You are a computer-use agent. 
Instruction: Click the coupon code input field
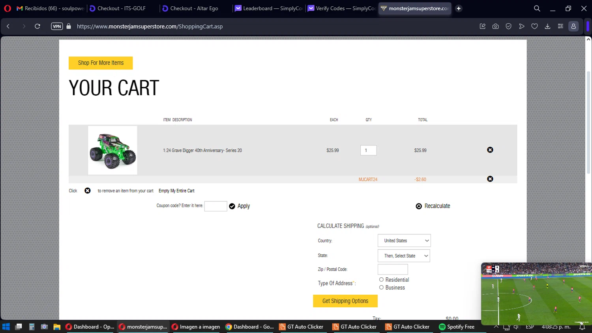pos(215,206)
